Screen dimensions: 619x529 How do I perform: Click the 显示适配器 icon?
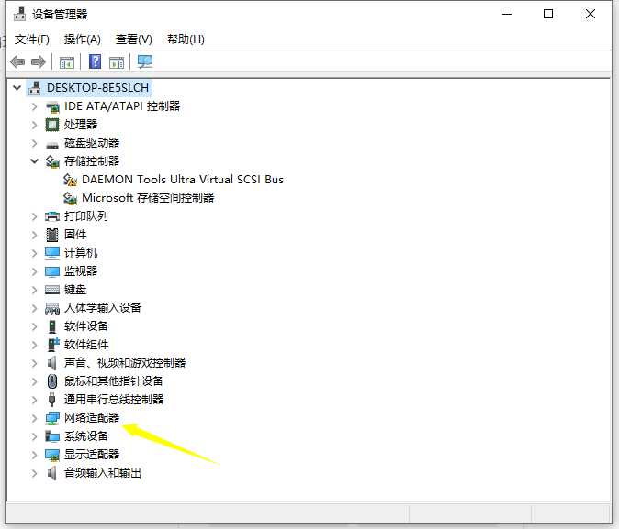[x=52, y=455]
